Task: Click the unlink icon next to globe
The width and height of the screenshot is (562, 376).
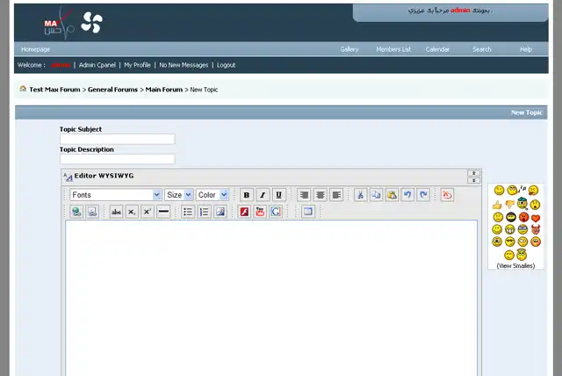Action: tap(92, 212)
